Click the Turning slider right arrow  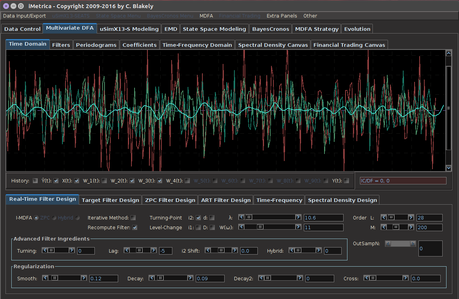click(x=72, y=250)
